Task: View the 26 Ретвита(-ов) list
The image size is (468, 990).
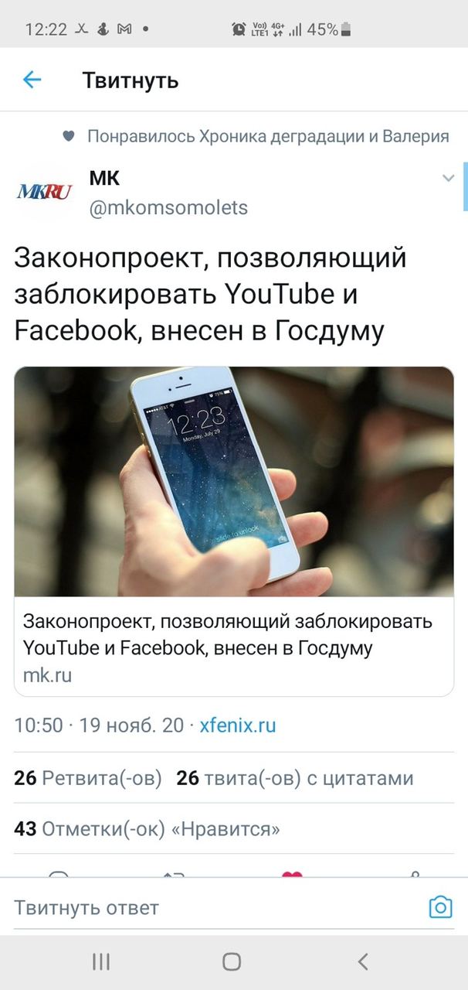Action: (88, 778)
